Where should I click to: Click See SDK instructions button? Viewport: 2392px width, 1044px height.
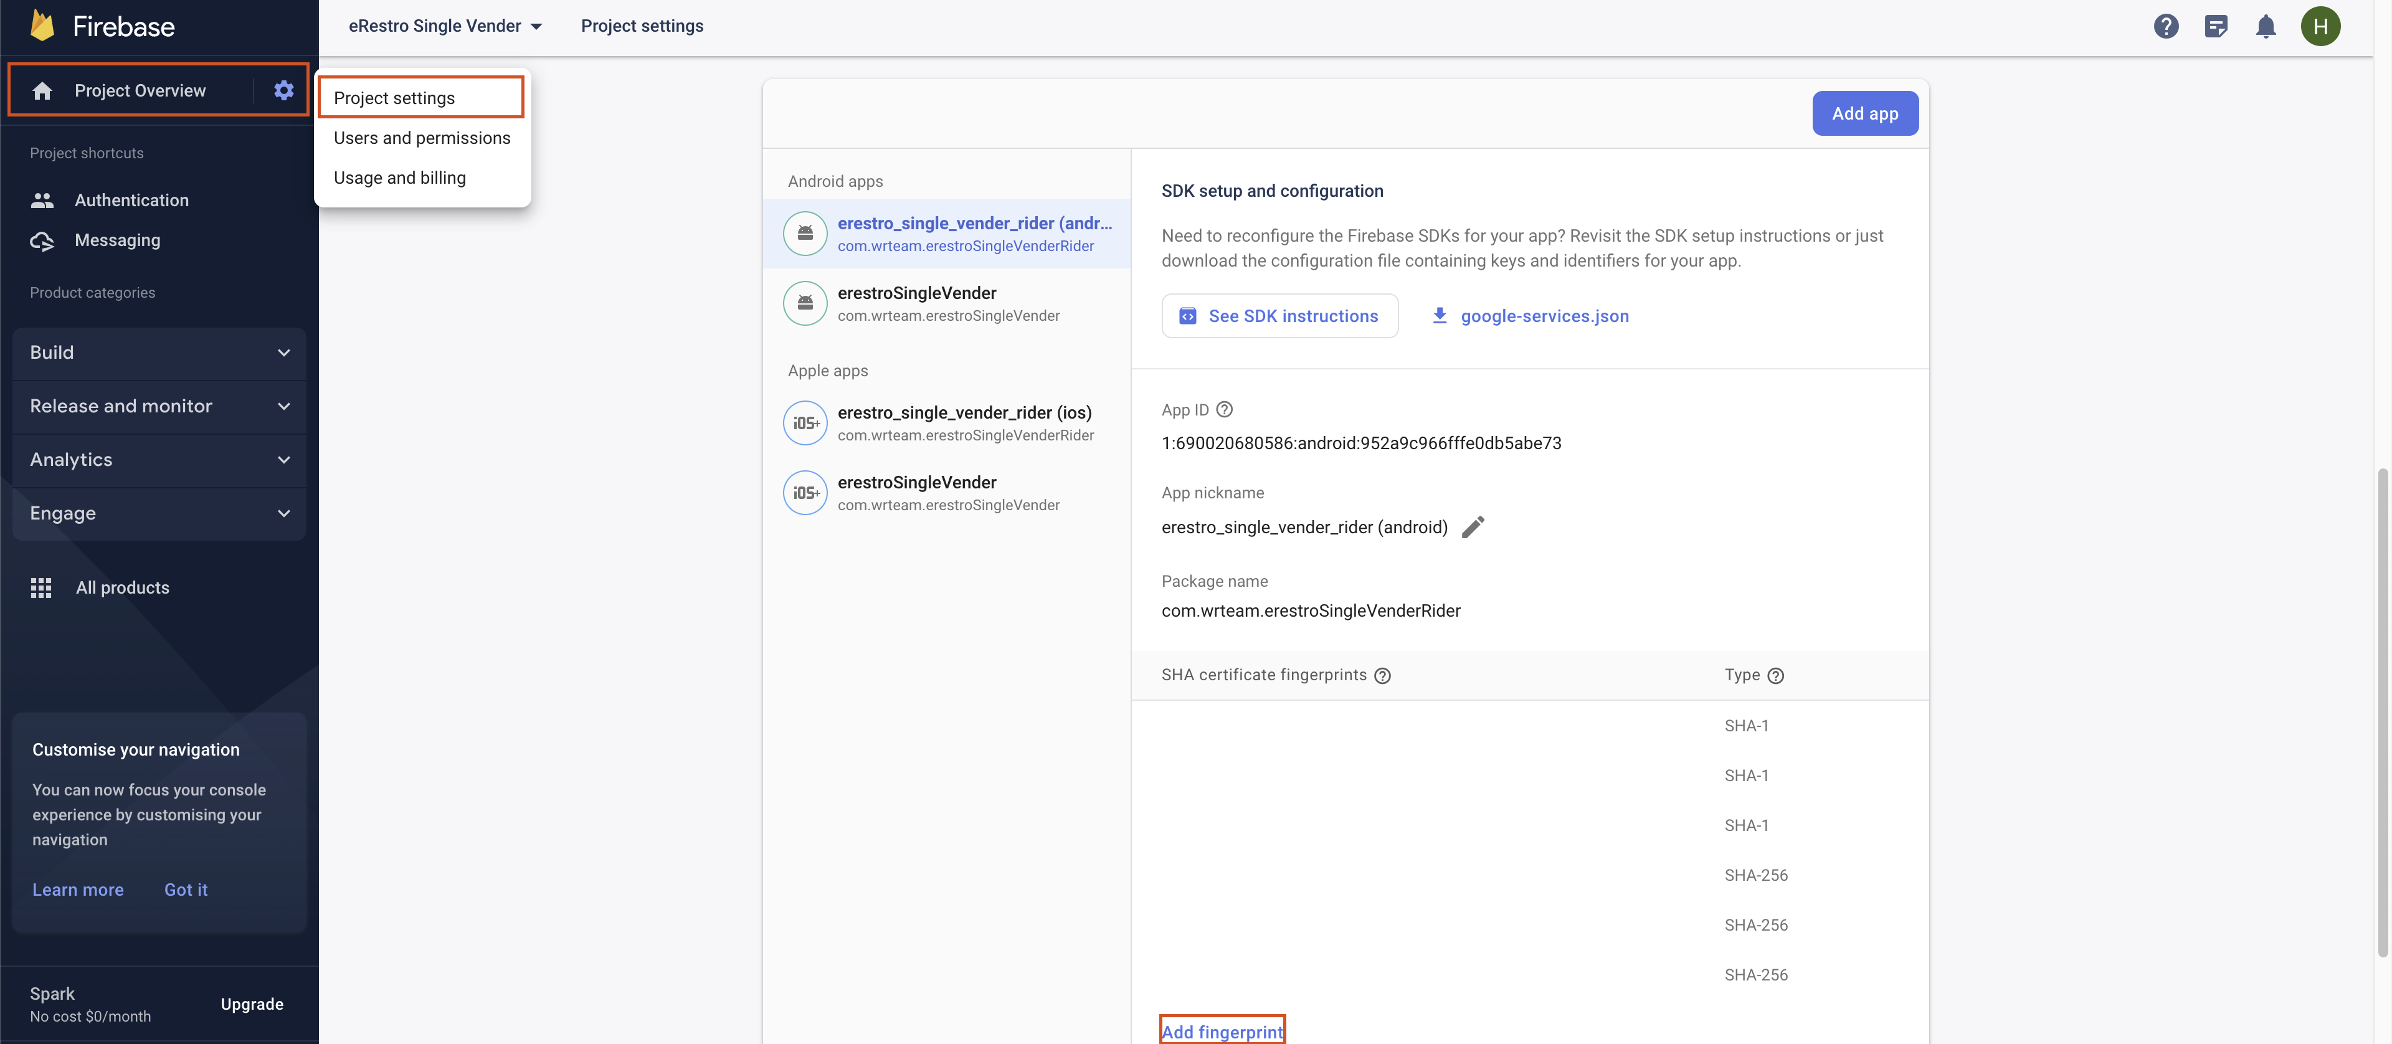pyautogui.click(x=1279, y=316)
